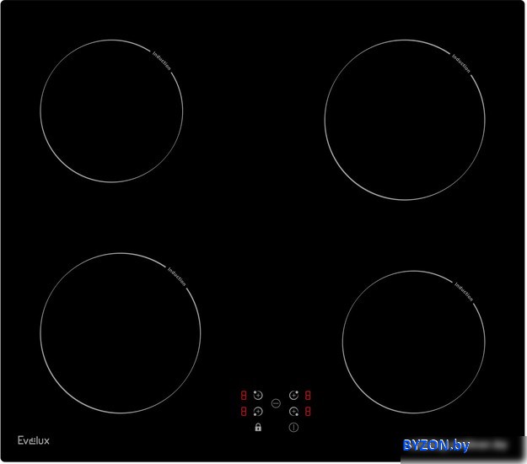This screenshot has width=527, height=464.
Task: Toggle the child lock padlock icon
Action: pyautogui.click(x=258, y=428)
